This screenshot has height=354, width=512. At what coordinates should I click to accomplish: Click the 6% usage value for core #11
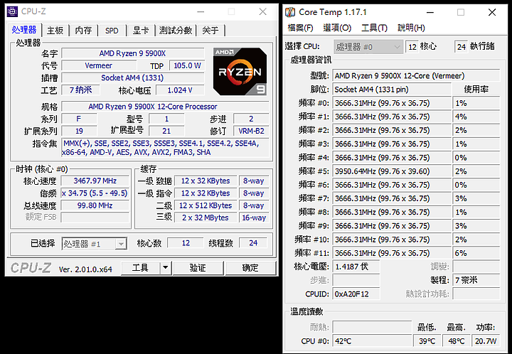476,253
